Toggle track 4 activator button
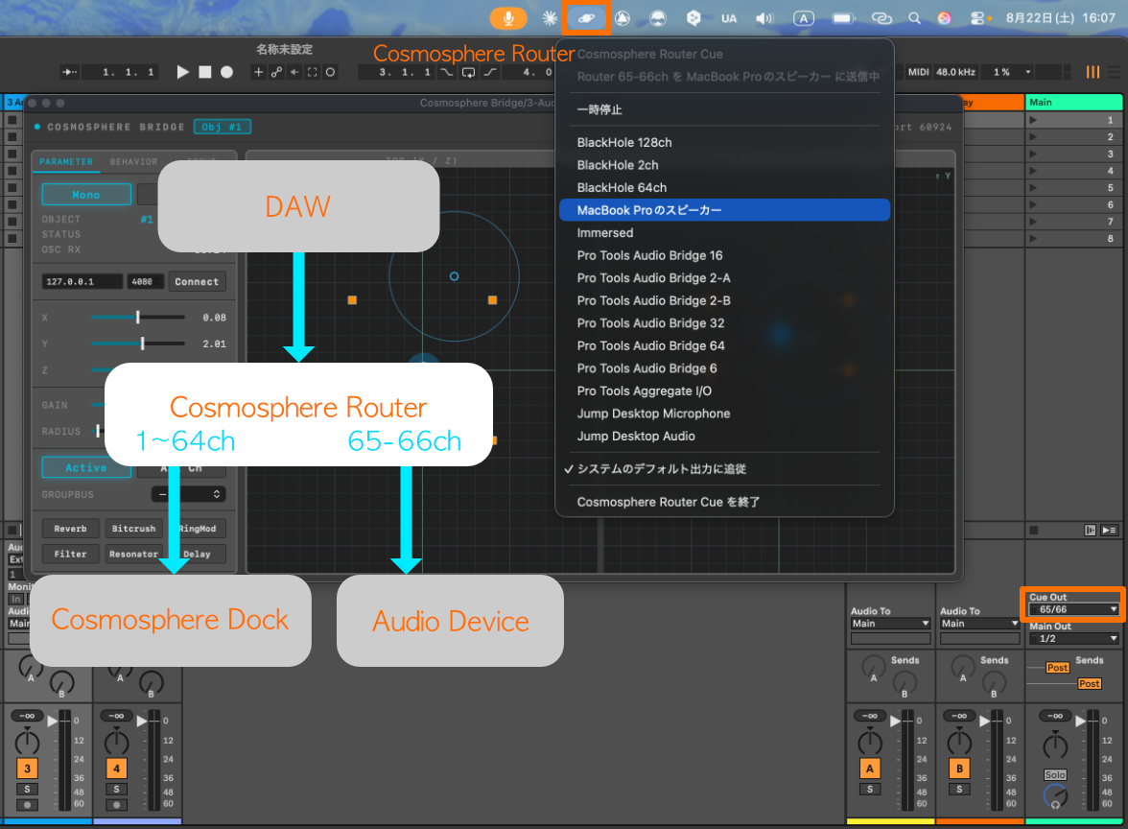The width and height of the screenshot is (1128, 829). pyautogui.click(x=117, y=768)
